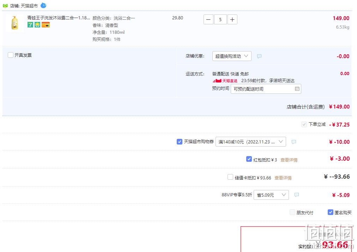Click the 88VIP discount amount ¥-5.09
The image size is (357, 252).
pyautogui.click(x=341, y=195)
